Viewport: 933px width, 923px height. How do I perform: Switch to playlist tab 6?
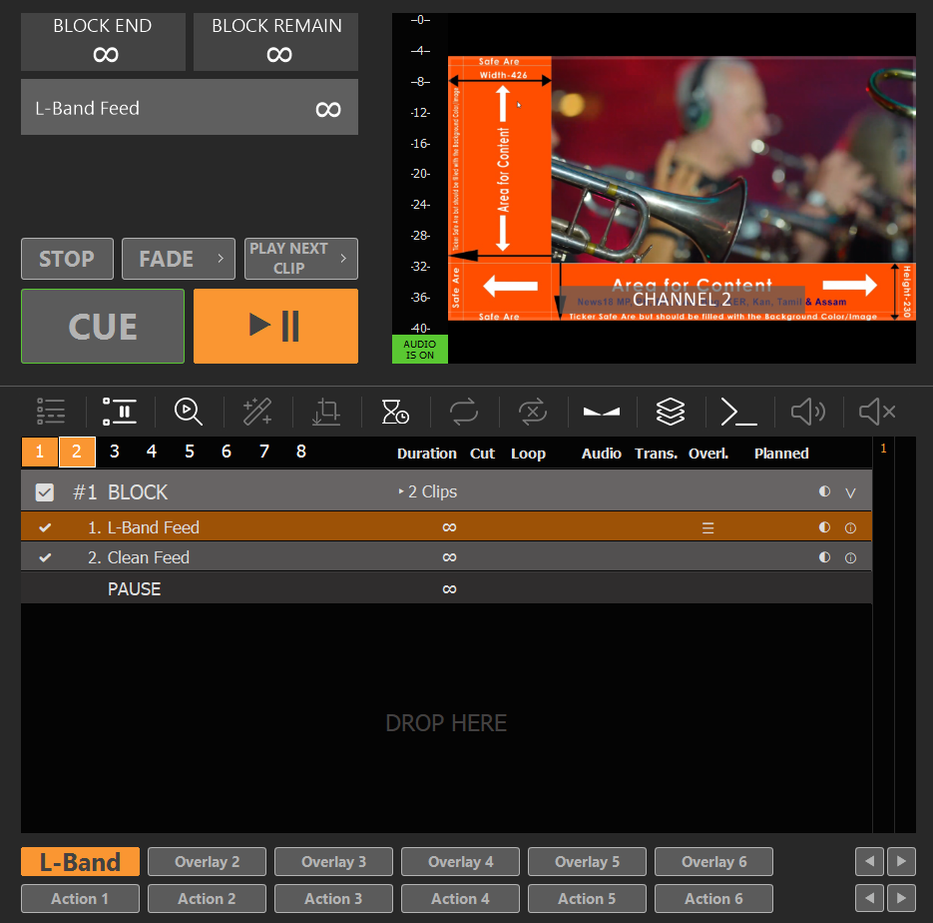(227, 452)
